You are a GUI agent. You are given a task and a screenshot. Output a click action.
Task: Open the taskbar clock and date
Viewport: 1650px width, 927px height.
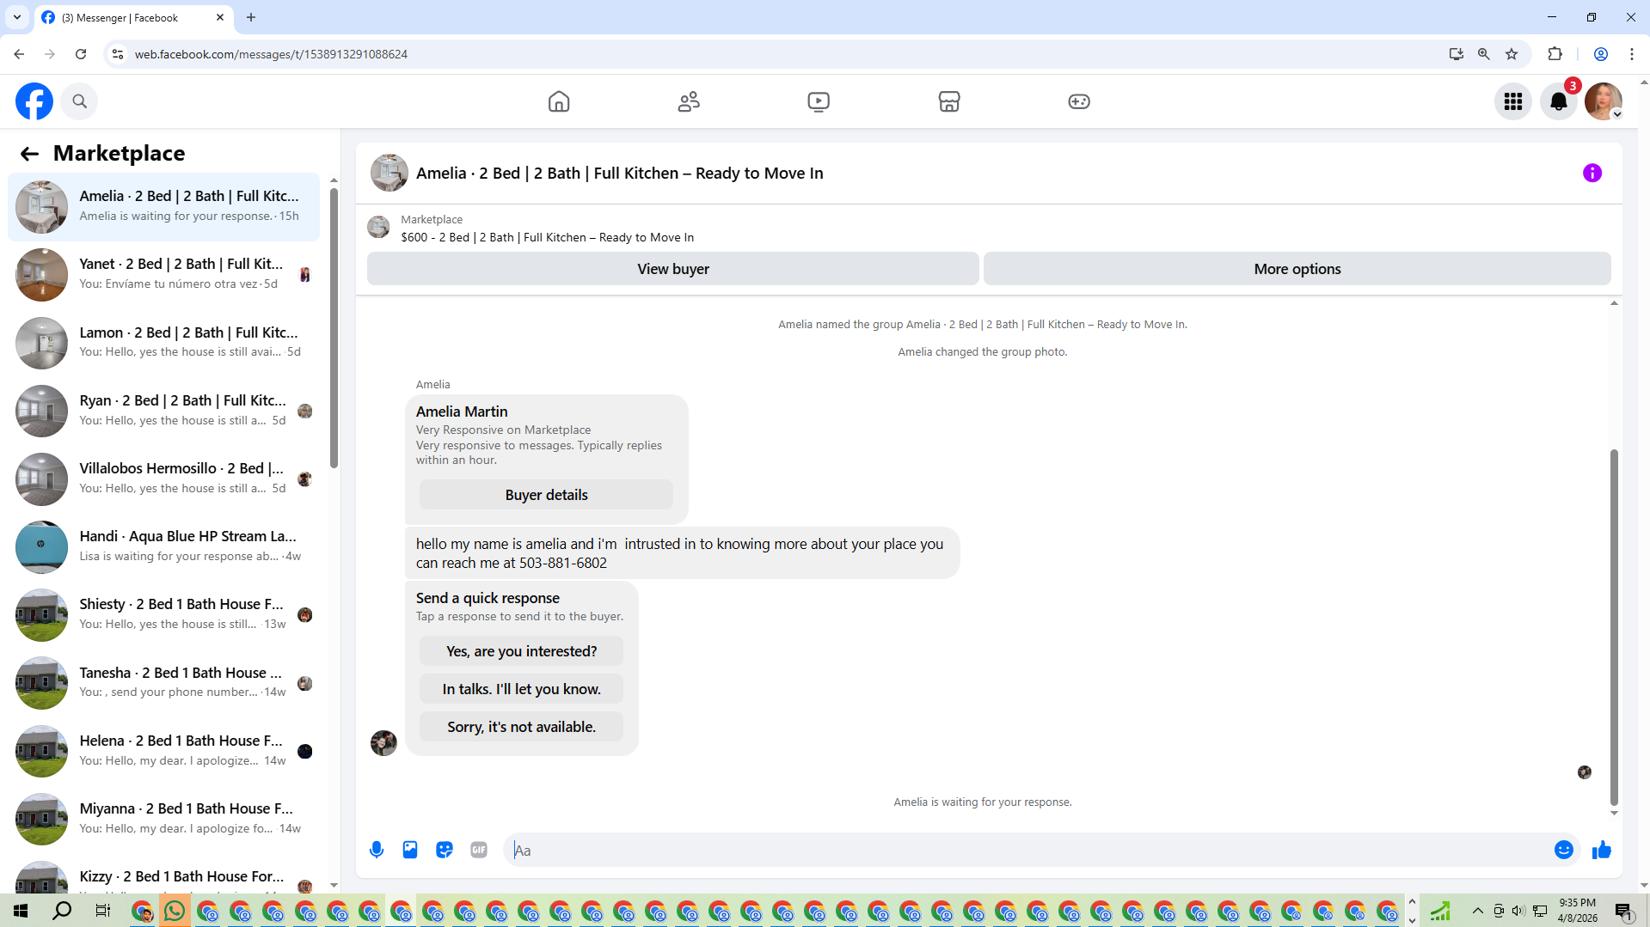pos(1577,911)
